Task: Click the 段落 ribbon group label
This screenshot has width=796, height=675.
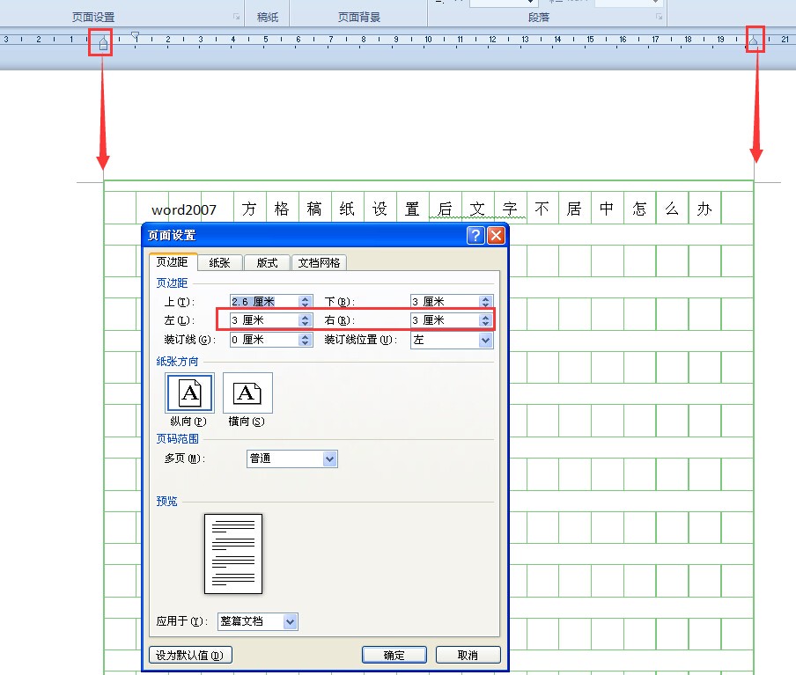Action: (539, 18)
